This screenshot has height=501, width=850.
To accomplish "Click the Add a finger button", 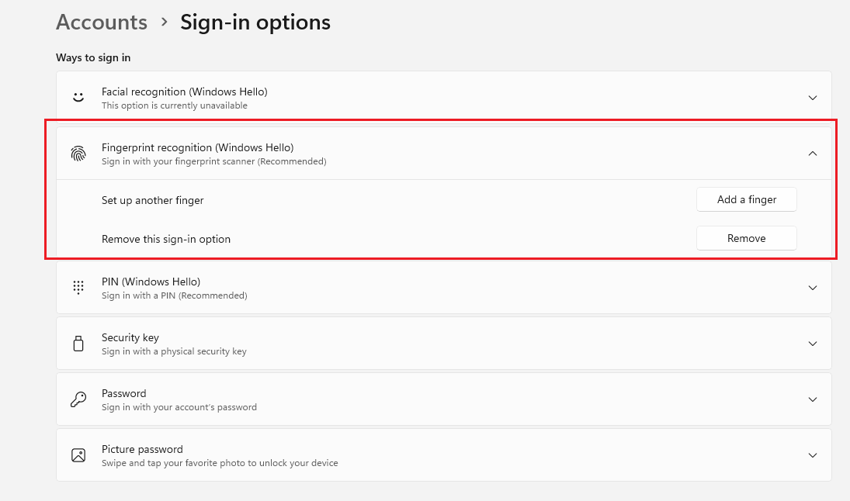I will [746, 199].
